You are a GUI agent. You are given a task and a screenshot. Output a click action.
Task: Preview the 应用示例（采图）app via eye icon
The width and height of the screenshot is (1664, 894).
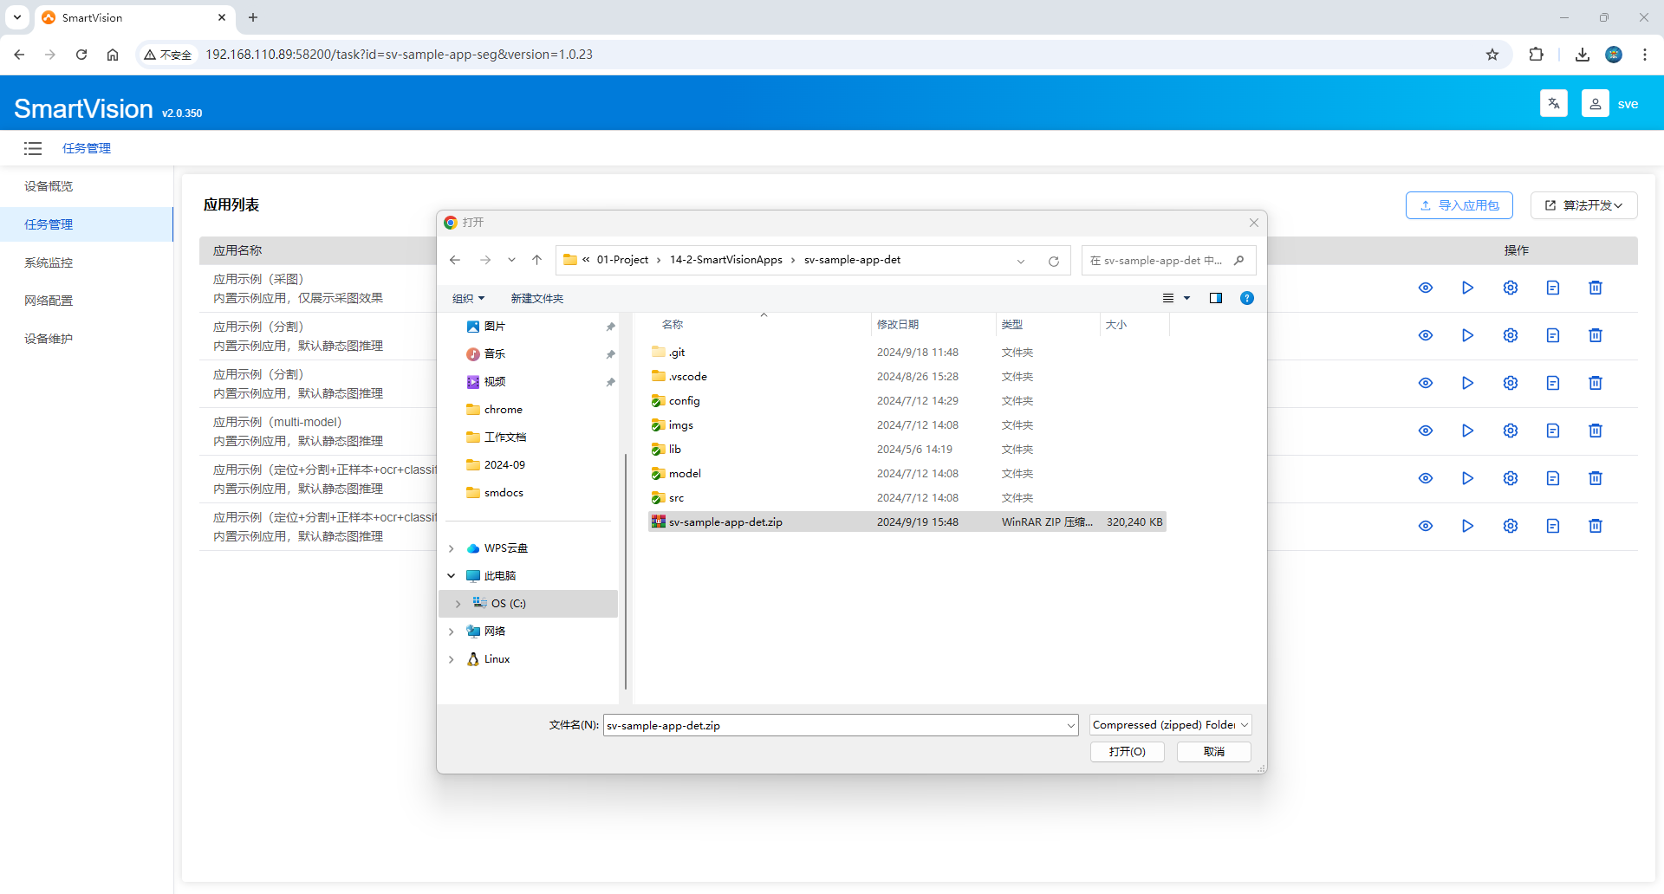(1426, 288)
